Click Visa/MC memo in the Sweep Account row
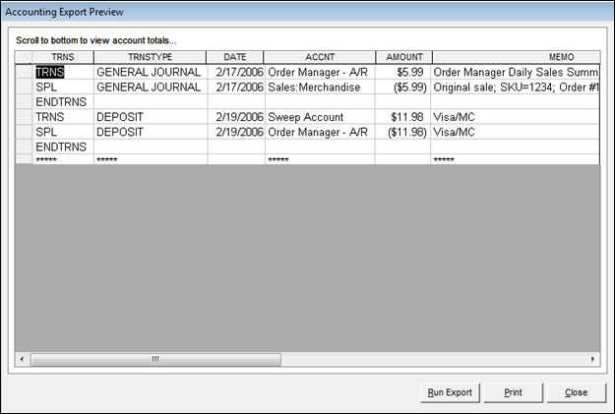615x414 pixels. click(516, 117)
